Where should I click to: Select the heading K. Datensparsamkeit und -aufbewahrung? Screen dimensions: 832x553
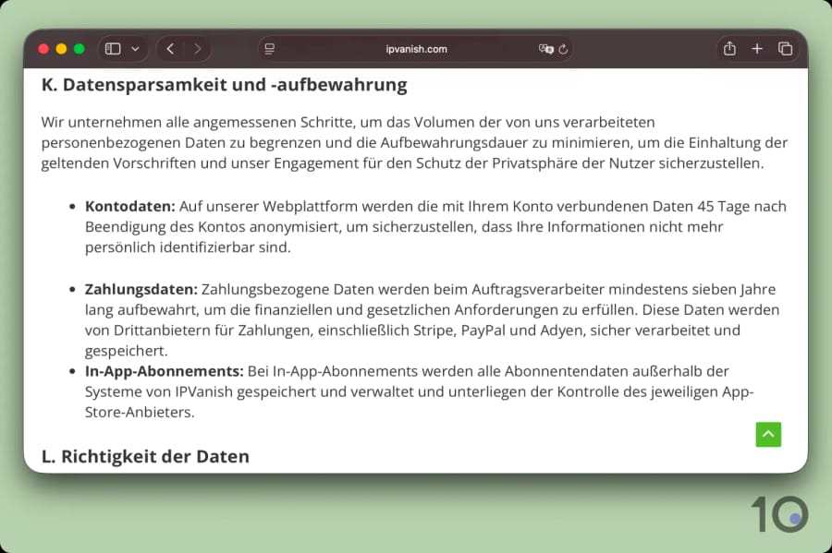click(x=224, y=84)
